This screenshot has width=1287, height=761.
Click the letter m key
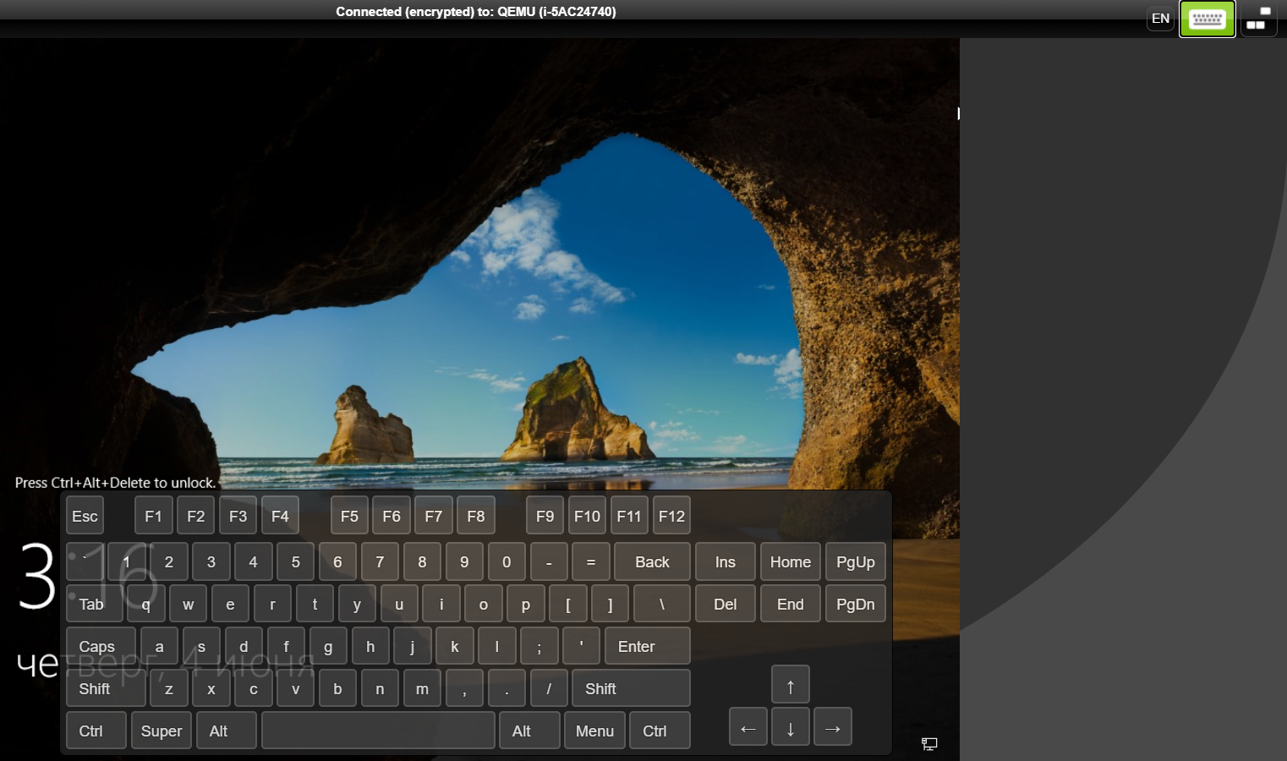(x=422, y=688)
